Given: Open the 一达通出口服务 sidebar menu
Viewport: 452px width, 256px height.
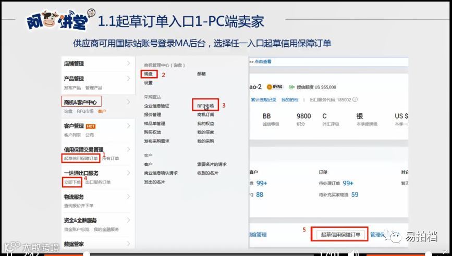Looking at the screenshot, I should tap(81, 173).
